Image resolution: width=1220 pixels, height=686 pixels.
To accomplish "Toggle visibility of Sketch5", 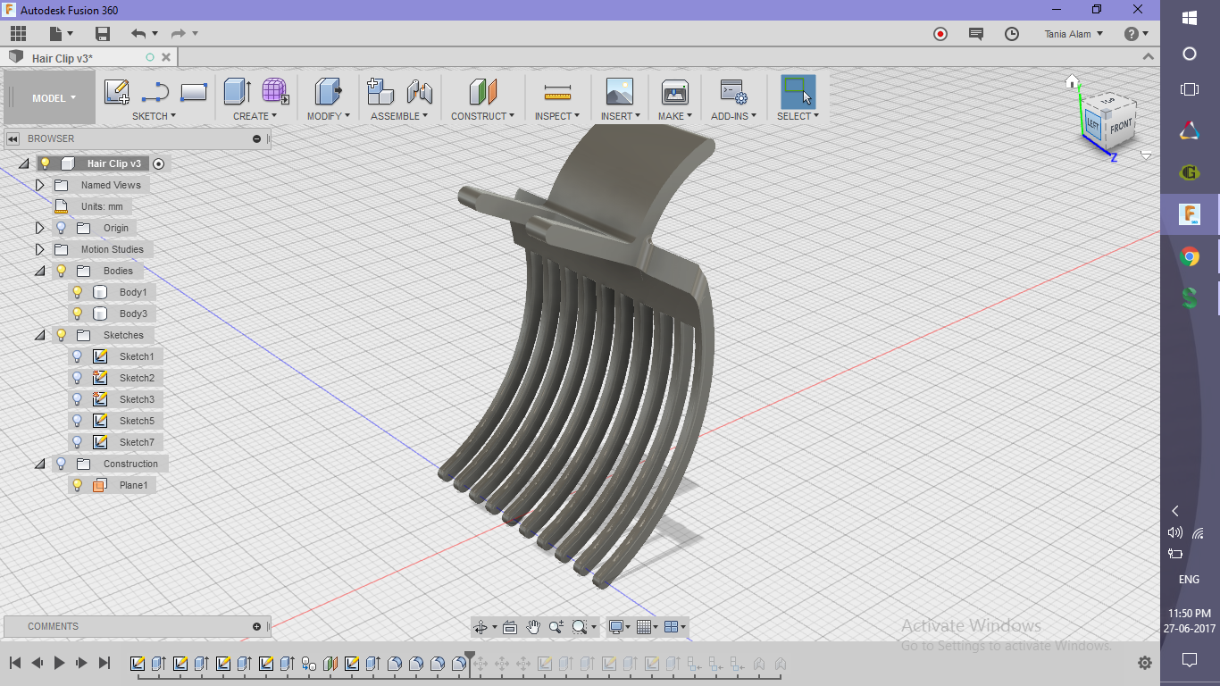I will coord(78,421).
